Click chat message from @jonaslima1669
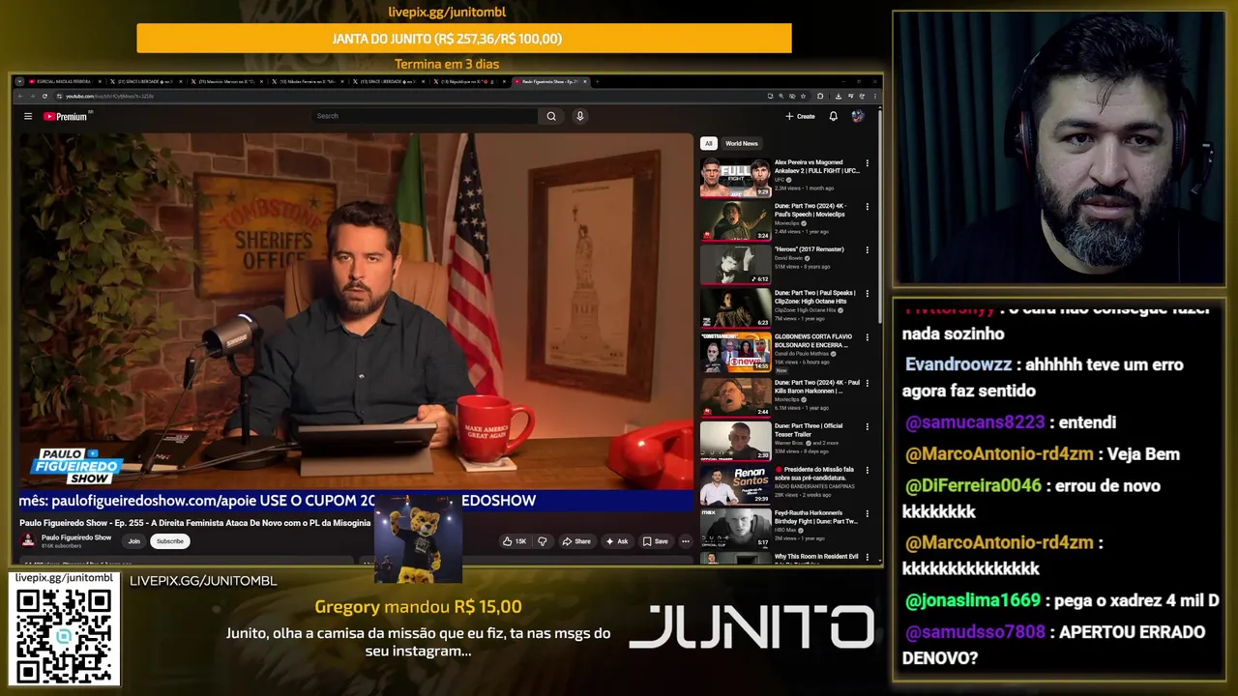1238x696 pixels. click(1062, 600)
